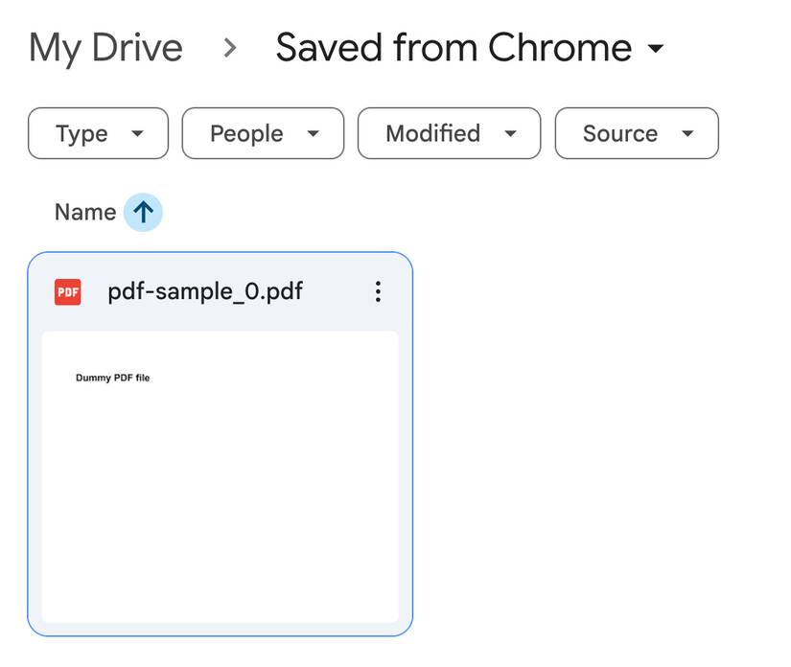Click the pdf-sample_0.pdf filename text
Screen dimensions: 791x667
point(205,291)
